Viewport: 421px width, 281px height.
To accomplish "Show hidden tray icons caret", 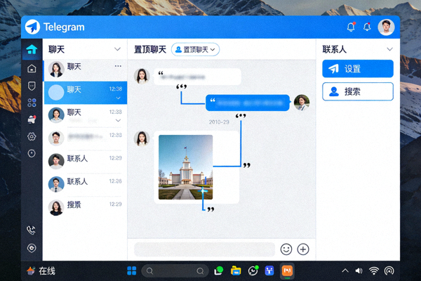I will [x=345, y=270].
